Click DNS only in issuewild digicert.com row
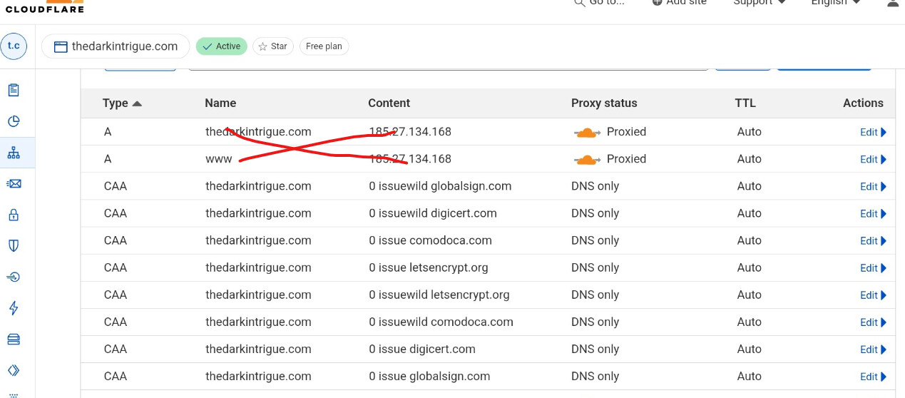The width and height of the screenshot is (905, 398). click(x=595, y=213)
